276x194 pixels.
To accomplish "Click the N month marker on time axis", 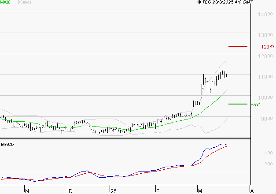I will coord(27,191).
